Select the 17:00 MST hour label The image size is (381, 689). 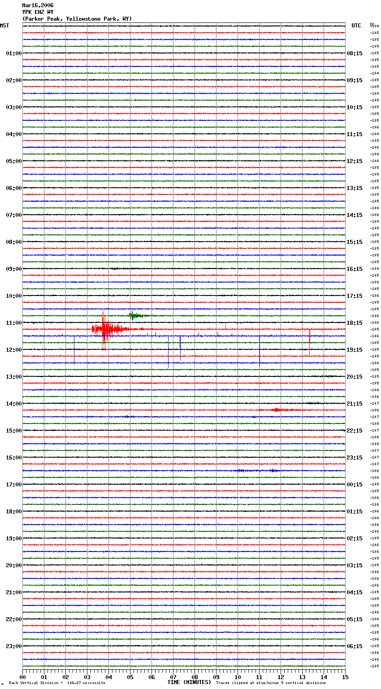pyautogui.click(x=13, y=485)
